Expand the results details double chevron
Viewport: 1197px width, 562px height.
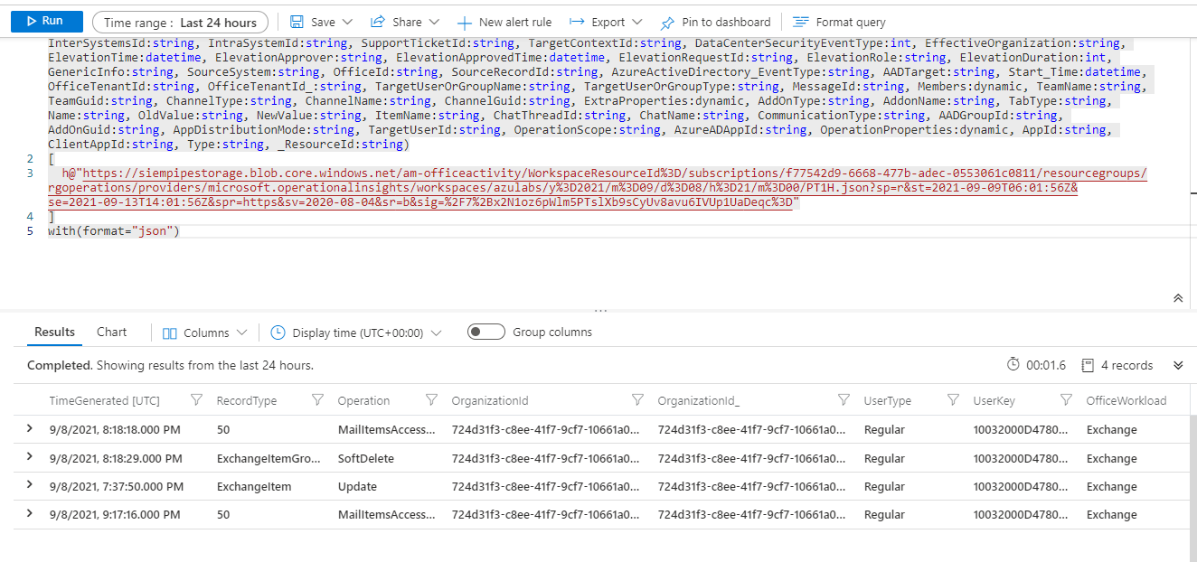point(1177,365)
